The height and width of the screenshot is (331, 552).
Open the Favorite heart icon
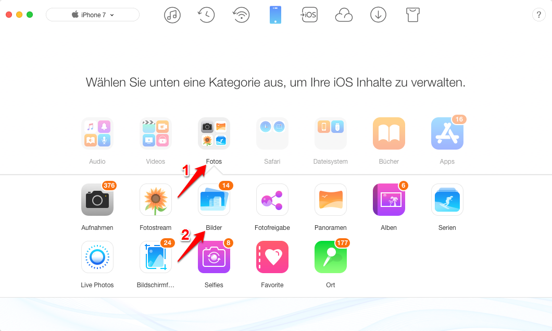[272, 257]
